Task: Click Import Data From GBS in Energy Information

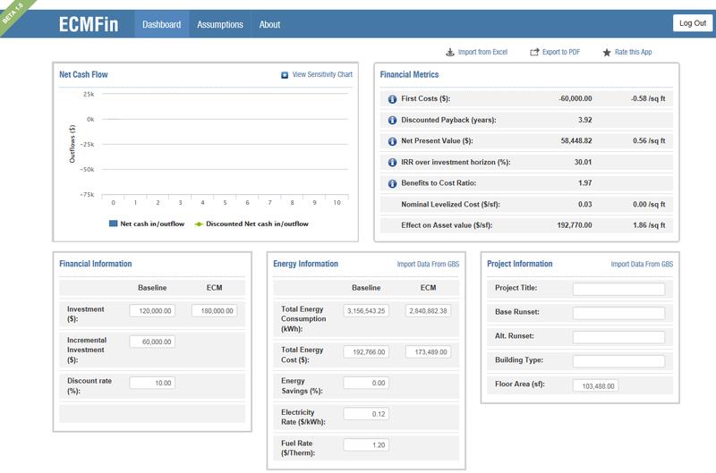Action: pyautogui.click(x=428, y=264)
